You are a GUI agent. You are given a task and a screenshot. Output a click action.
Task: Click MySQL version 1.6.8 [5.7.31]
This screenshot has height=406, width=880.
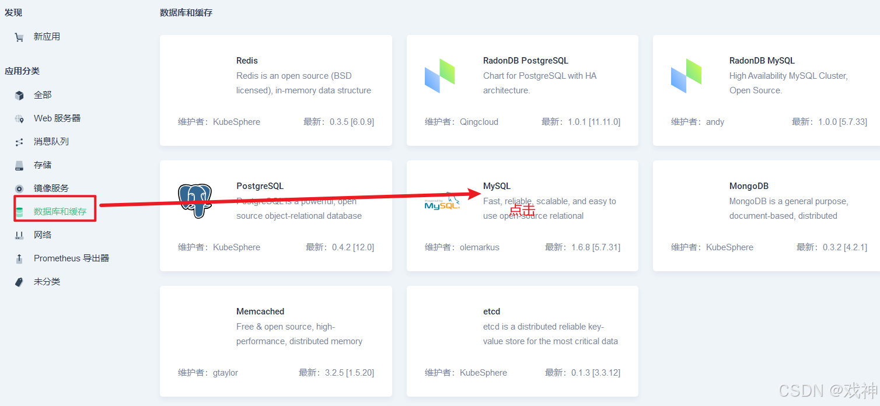click(x=596, y=247)
